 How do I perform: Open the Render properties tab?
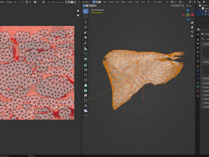coord(198,40)
